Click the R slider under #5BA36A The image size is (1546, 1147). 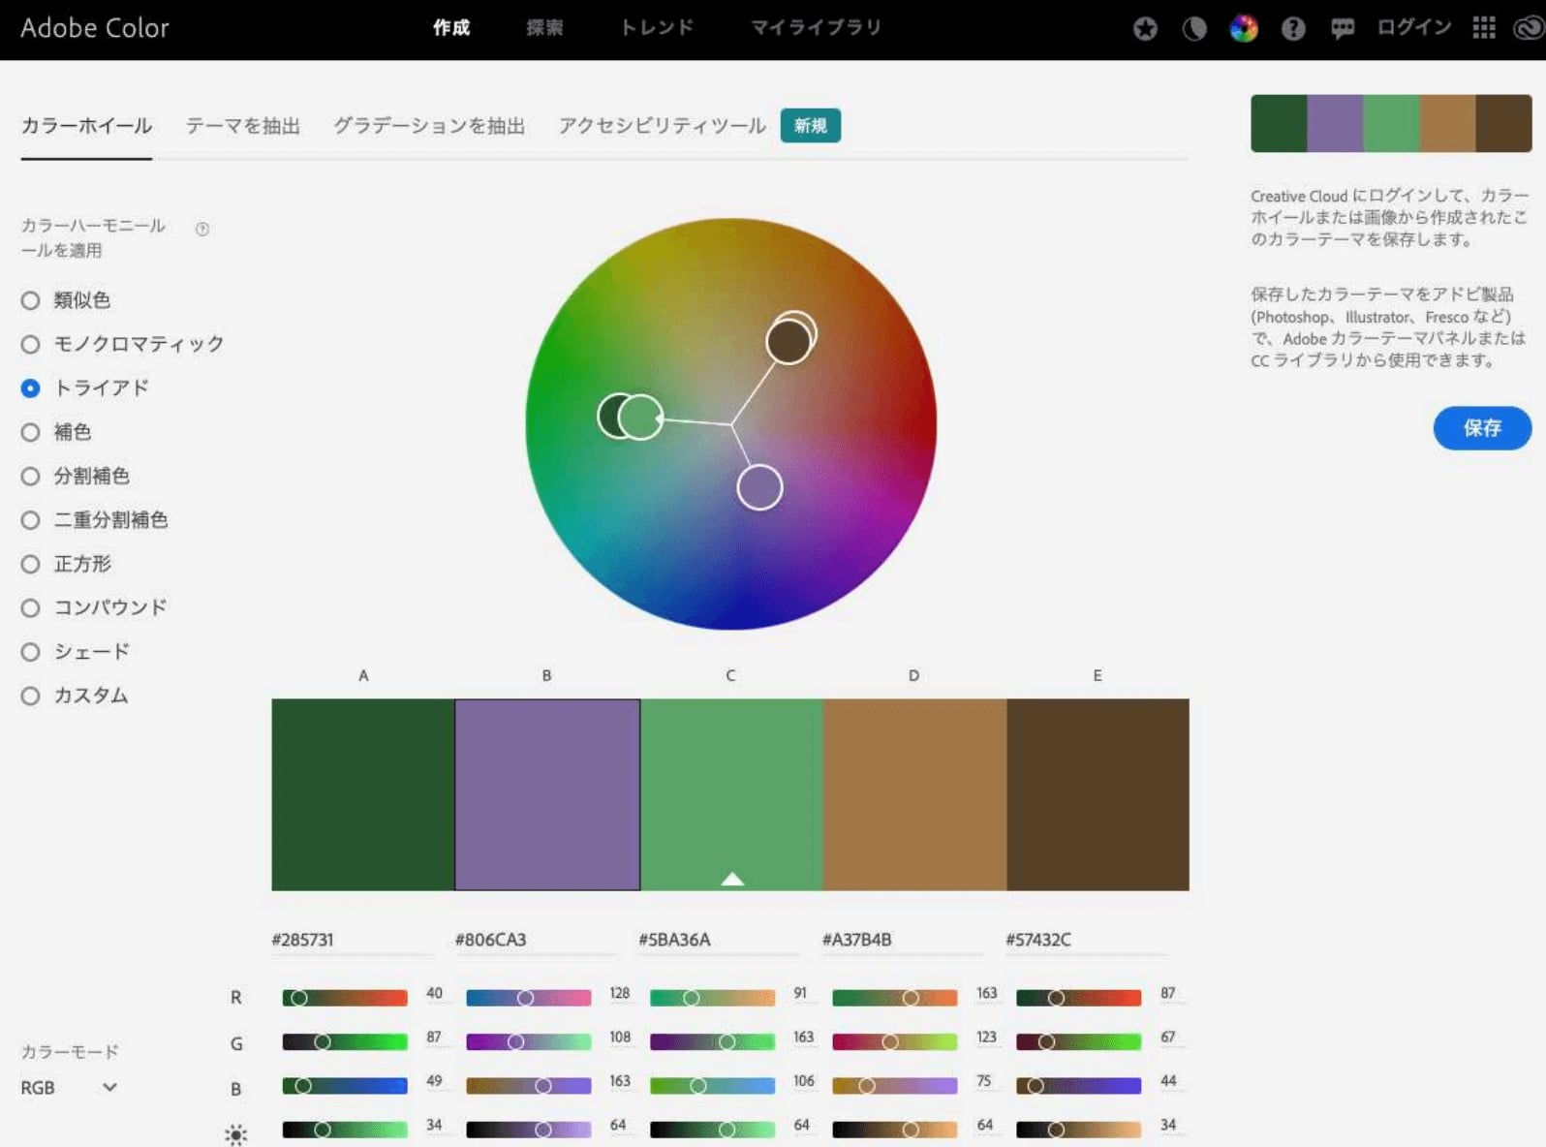click(x=712, y=998)
